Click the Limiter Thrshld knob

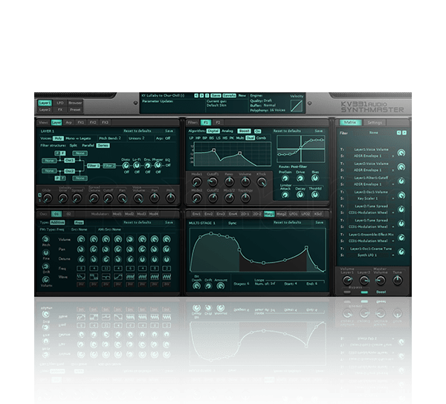[x=314, y=195]
